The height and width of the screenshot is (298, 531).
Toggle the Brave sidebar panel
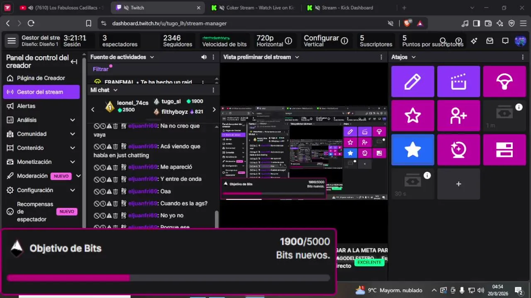477,23
